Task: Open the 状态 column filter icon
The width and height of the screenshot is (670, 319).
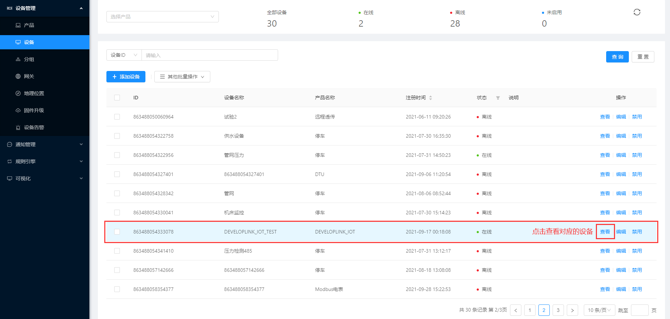Action: [498, 98]
